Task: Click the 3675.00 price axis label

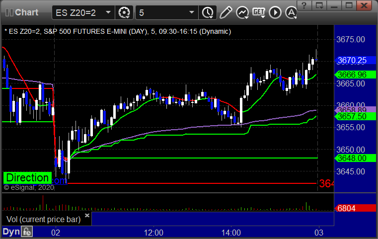Action: (x=351, y=40)
